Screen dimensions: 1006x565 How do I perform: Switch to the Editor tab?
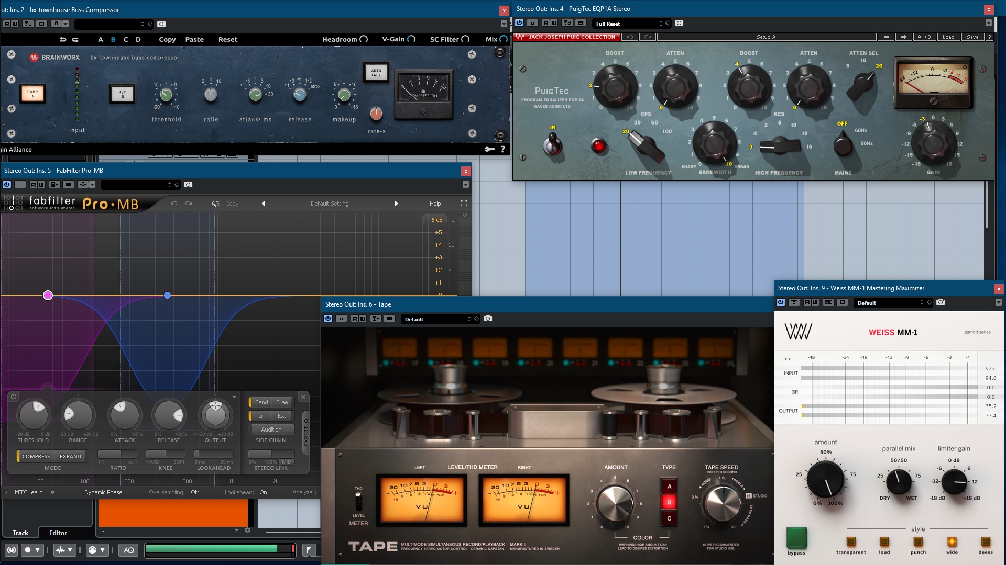(x=58, y=533)
